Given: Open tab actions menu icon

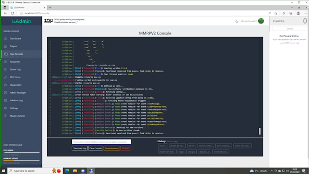Looking at the screenshot, I should pyautogui.click(x=5, y=7).
